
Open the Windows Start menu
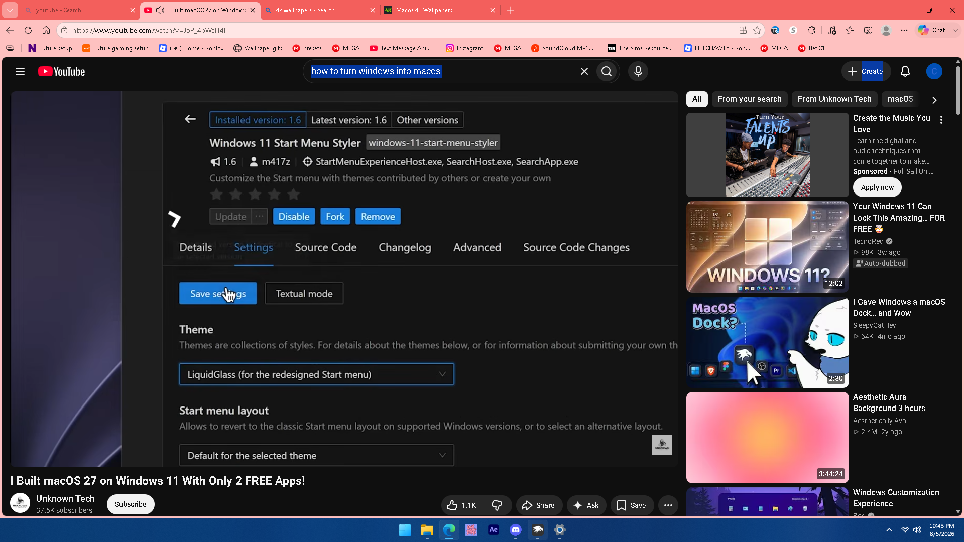click(x=405, y=530)
